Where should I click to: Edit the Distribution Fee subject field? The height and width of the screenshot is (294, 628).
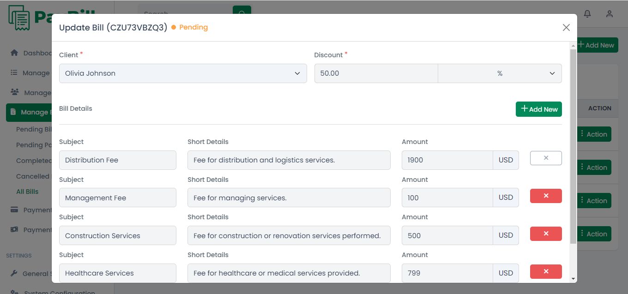click(118, 160)
